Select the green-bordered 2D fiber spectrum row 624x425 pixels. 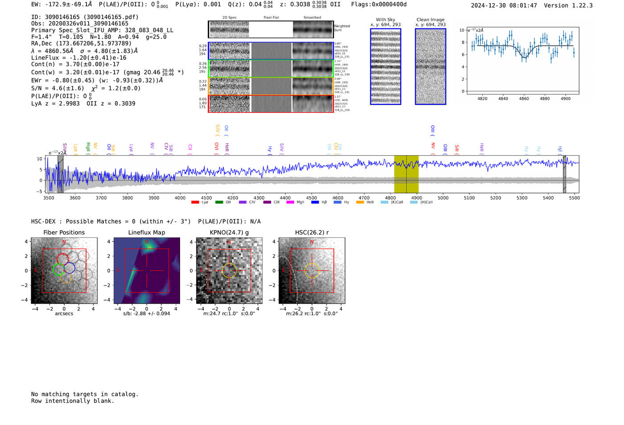[271, 69]
